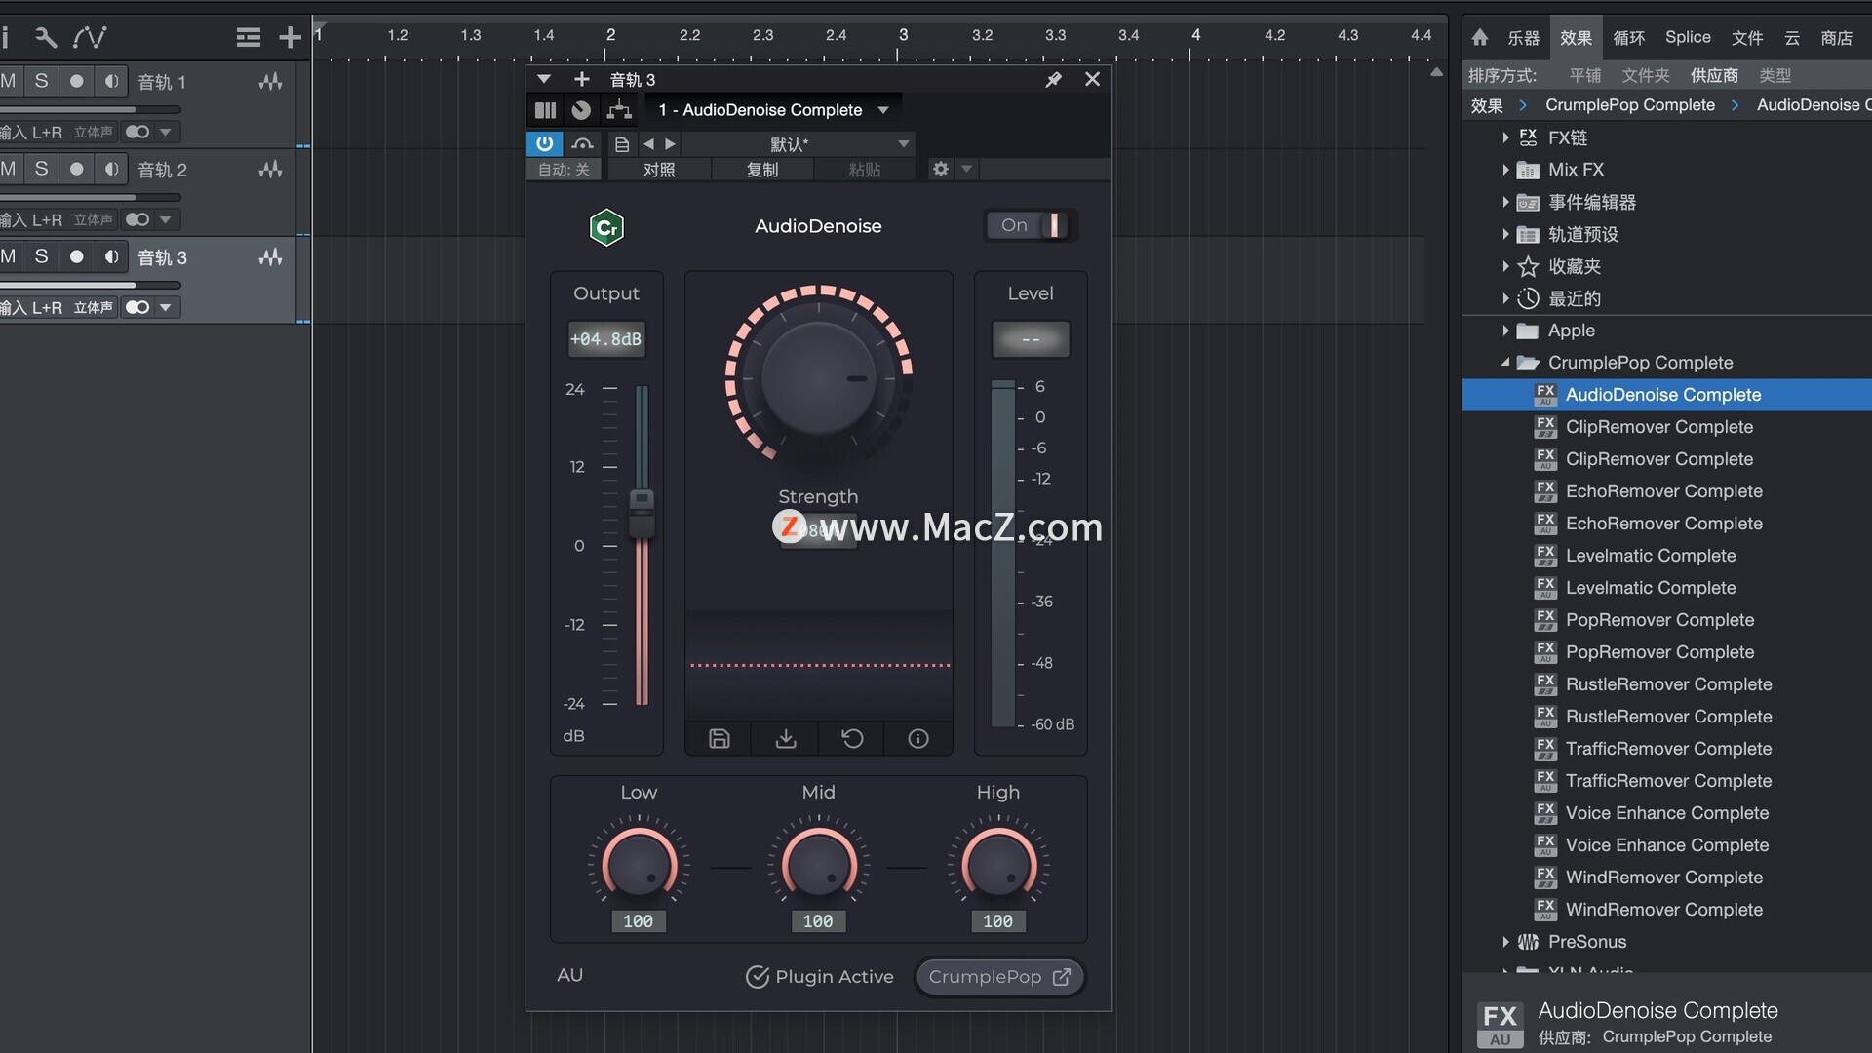Select Voice Enhance Complete first entry

(1666, 813)
